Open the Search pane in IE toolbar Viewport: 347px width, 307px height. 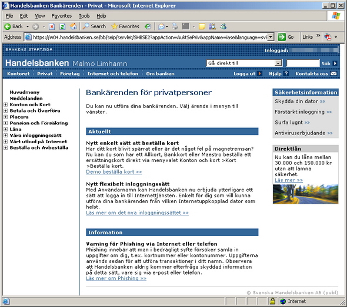94,26
